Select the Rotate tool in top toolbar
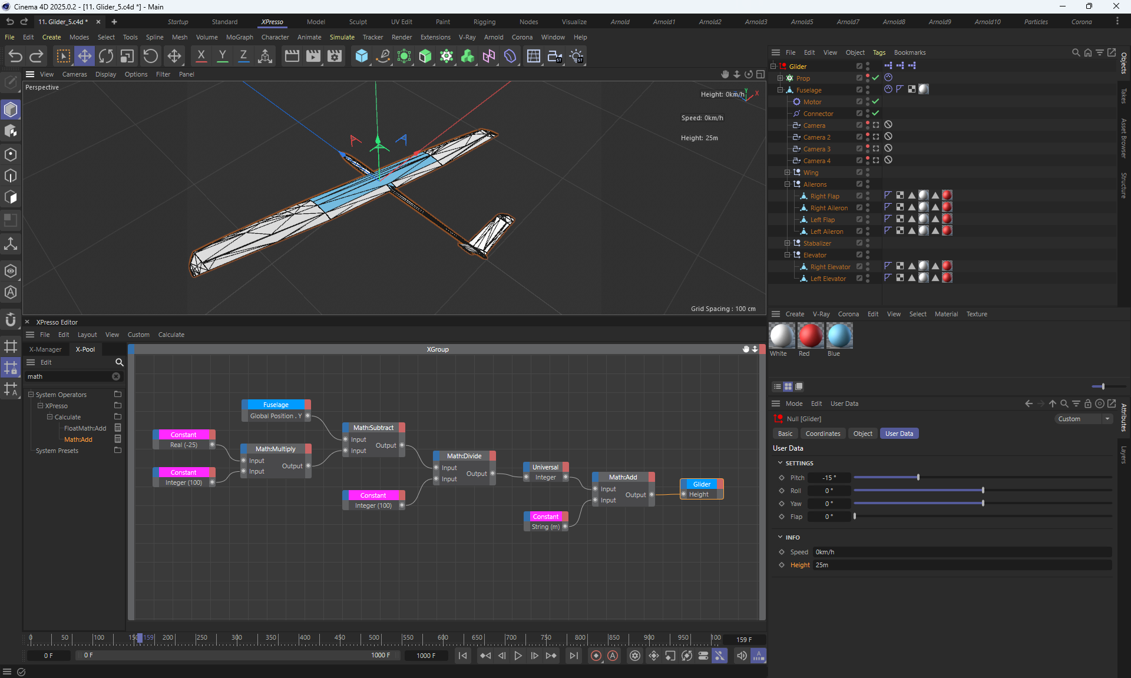 point(106,56)
